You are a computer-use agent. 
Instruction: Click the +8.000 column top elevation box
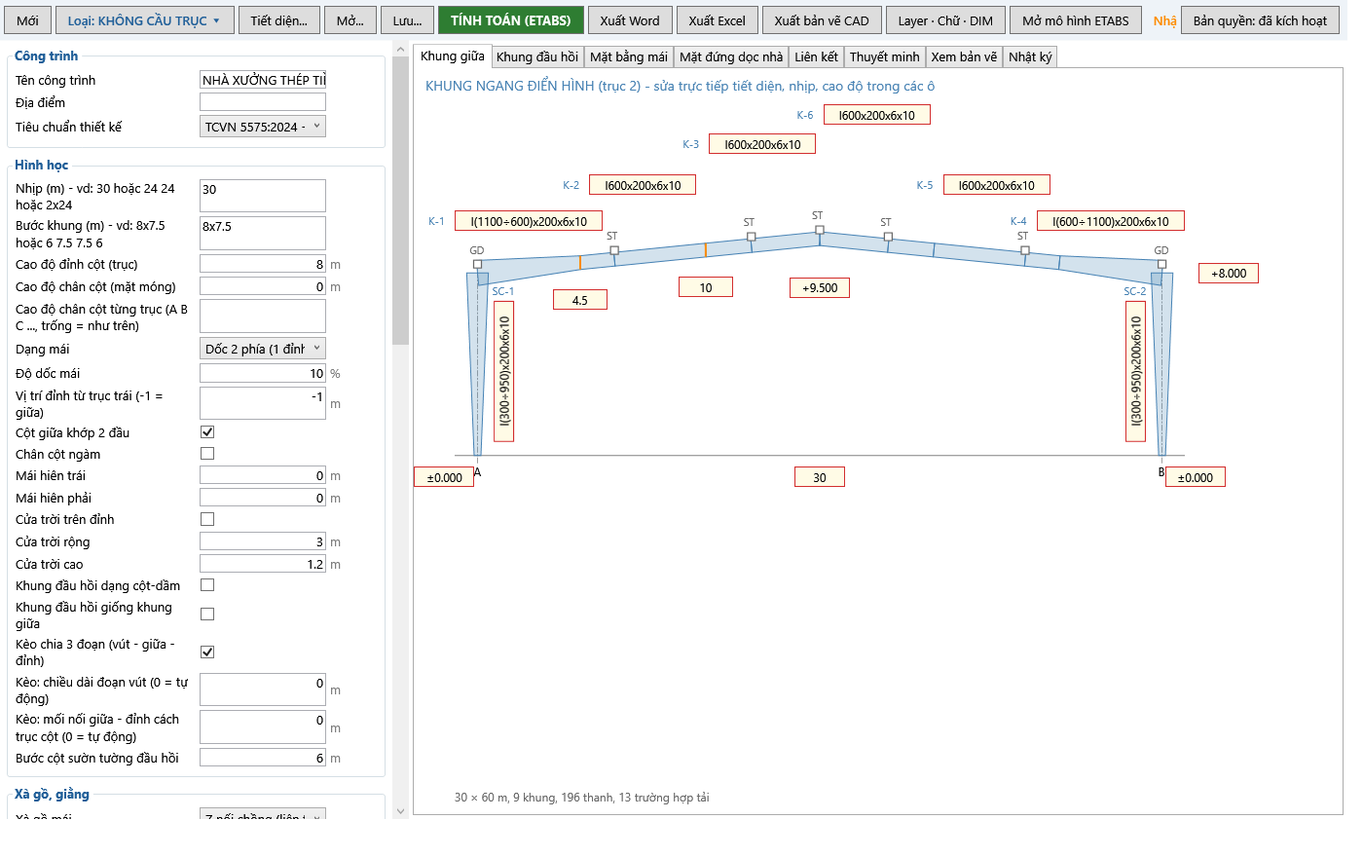point(1229,274)
